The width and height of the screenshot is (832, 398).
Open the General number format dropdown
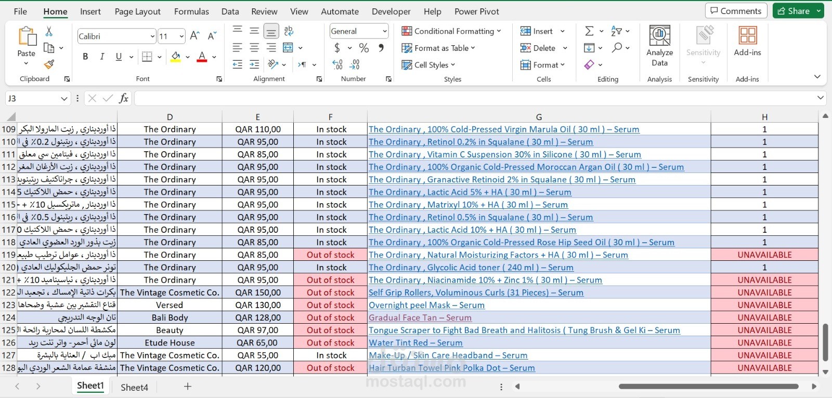(x=385, y=31)
